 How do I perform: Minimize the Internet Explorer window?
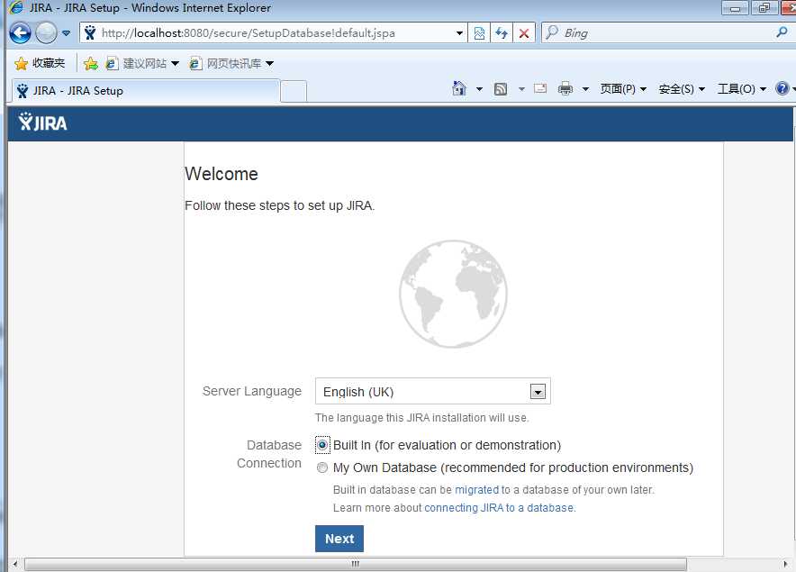[735, 7]
